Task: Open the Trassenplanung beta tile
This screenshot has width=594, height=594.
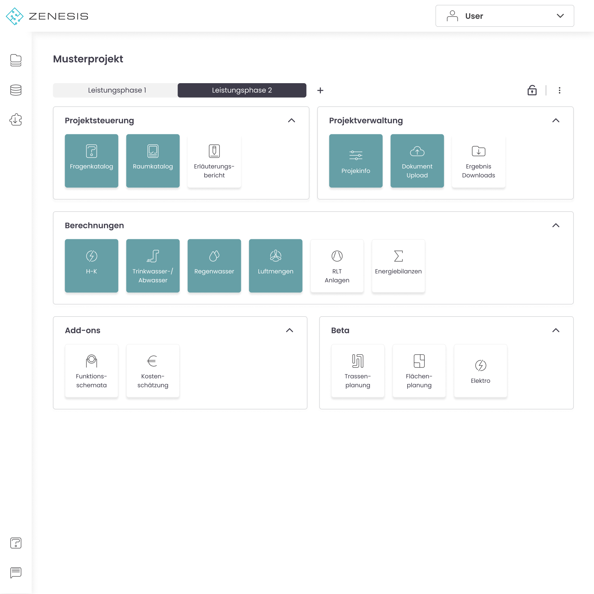Action: tap(358, 371)
